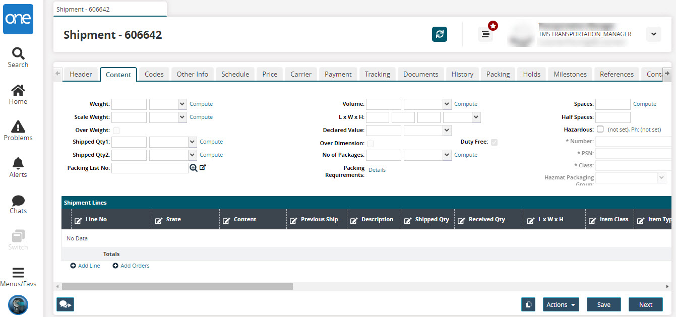Image resolution: width=676 pixels, height=317 pixels.
Task: Open the Actions dropdown button
Action: [x=561, y=304]
